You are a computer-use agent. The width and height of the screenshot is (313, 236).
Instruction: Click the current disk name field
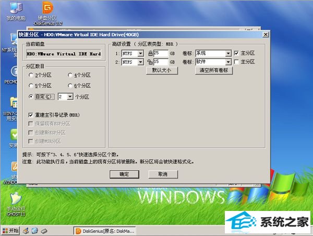[x=64, y=54]
